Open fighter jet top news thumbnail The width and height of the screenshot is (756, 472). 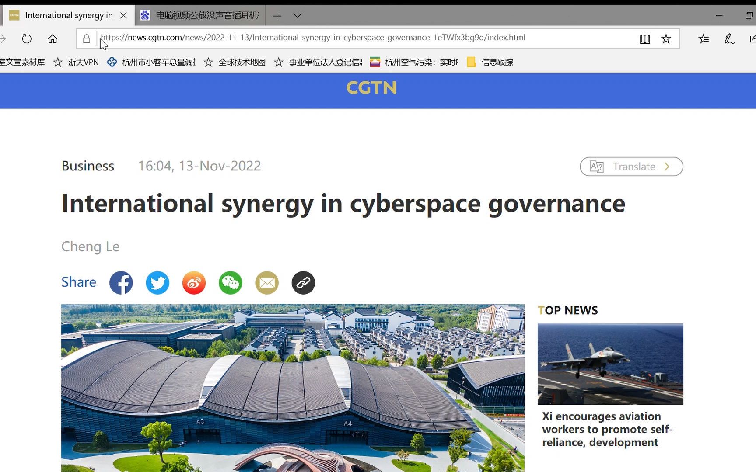(610, 364)
